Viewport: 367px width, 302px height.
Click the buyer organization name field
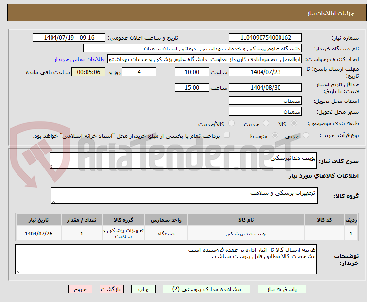coord(192,49)
